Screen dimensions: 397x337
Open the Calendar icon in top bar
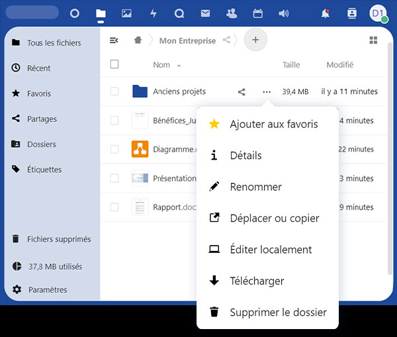pos(258,13)
